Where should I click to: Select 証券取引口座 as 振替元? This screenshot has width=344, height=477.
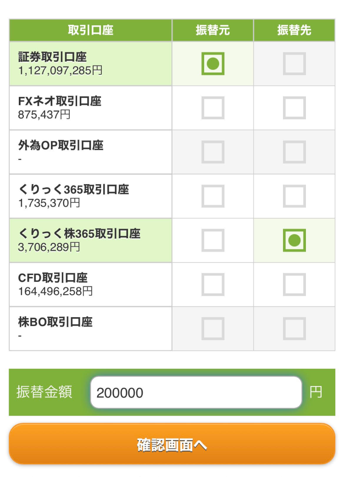[x=213, y=63]
